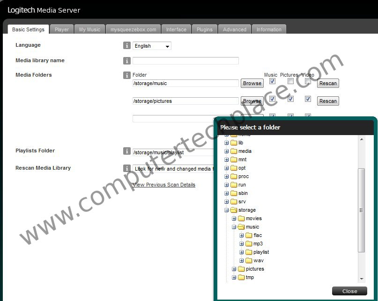378x301 pixels.
Task: Click info icon for Rescan Media Library
Action: [127, 168]
